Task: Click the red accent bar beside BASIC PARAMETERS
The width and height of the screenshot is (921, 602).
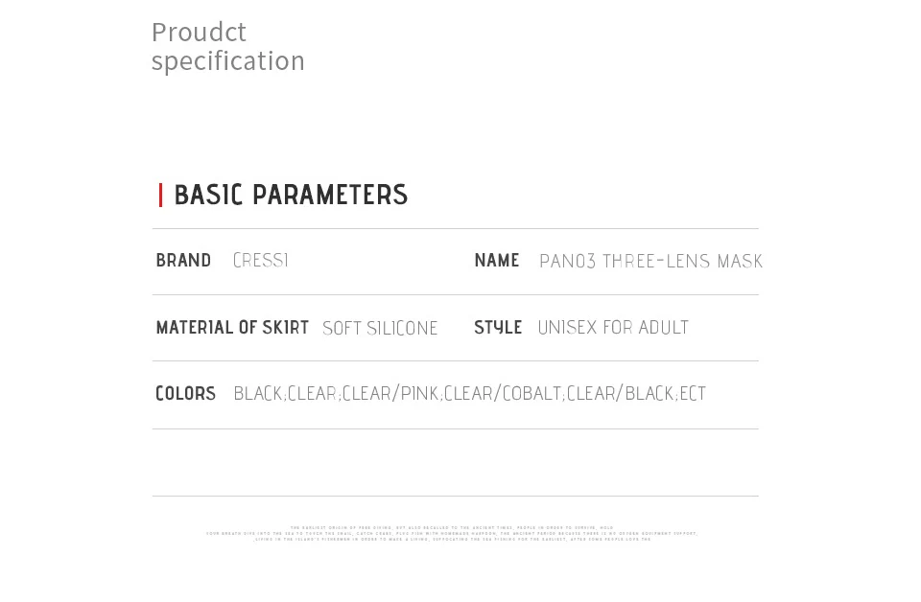Action: 160,196
